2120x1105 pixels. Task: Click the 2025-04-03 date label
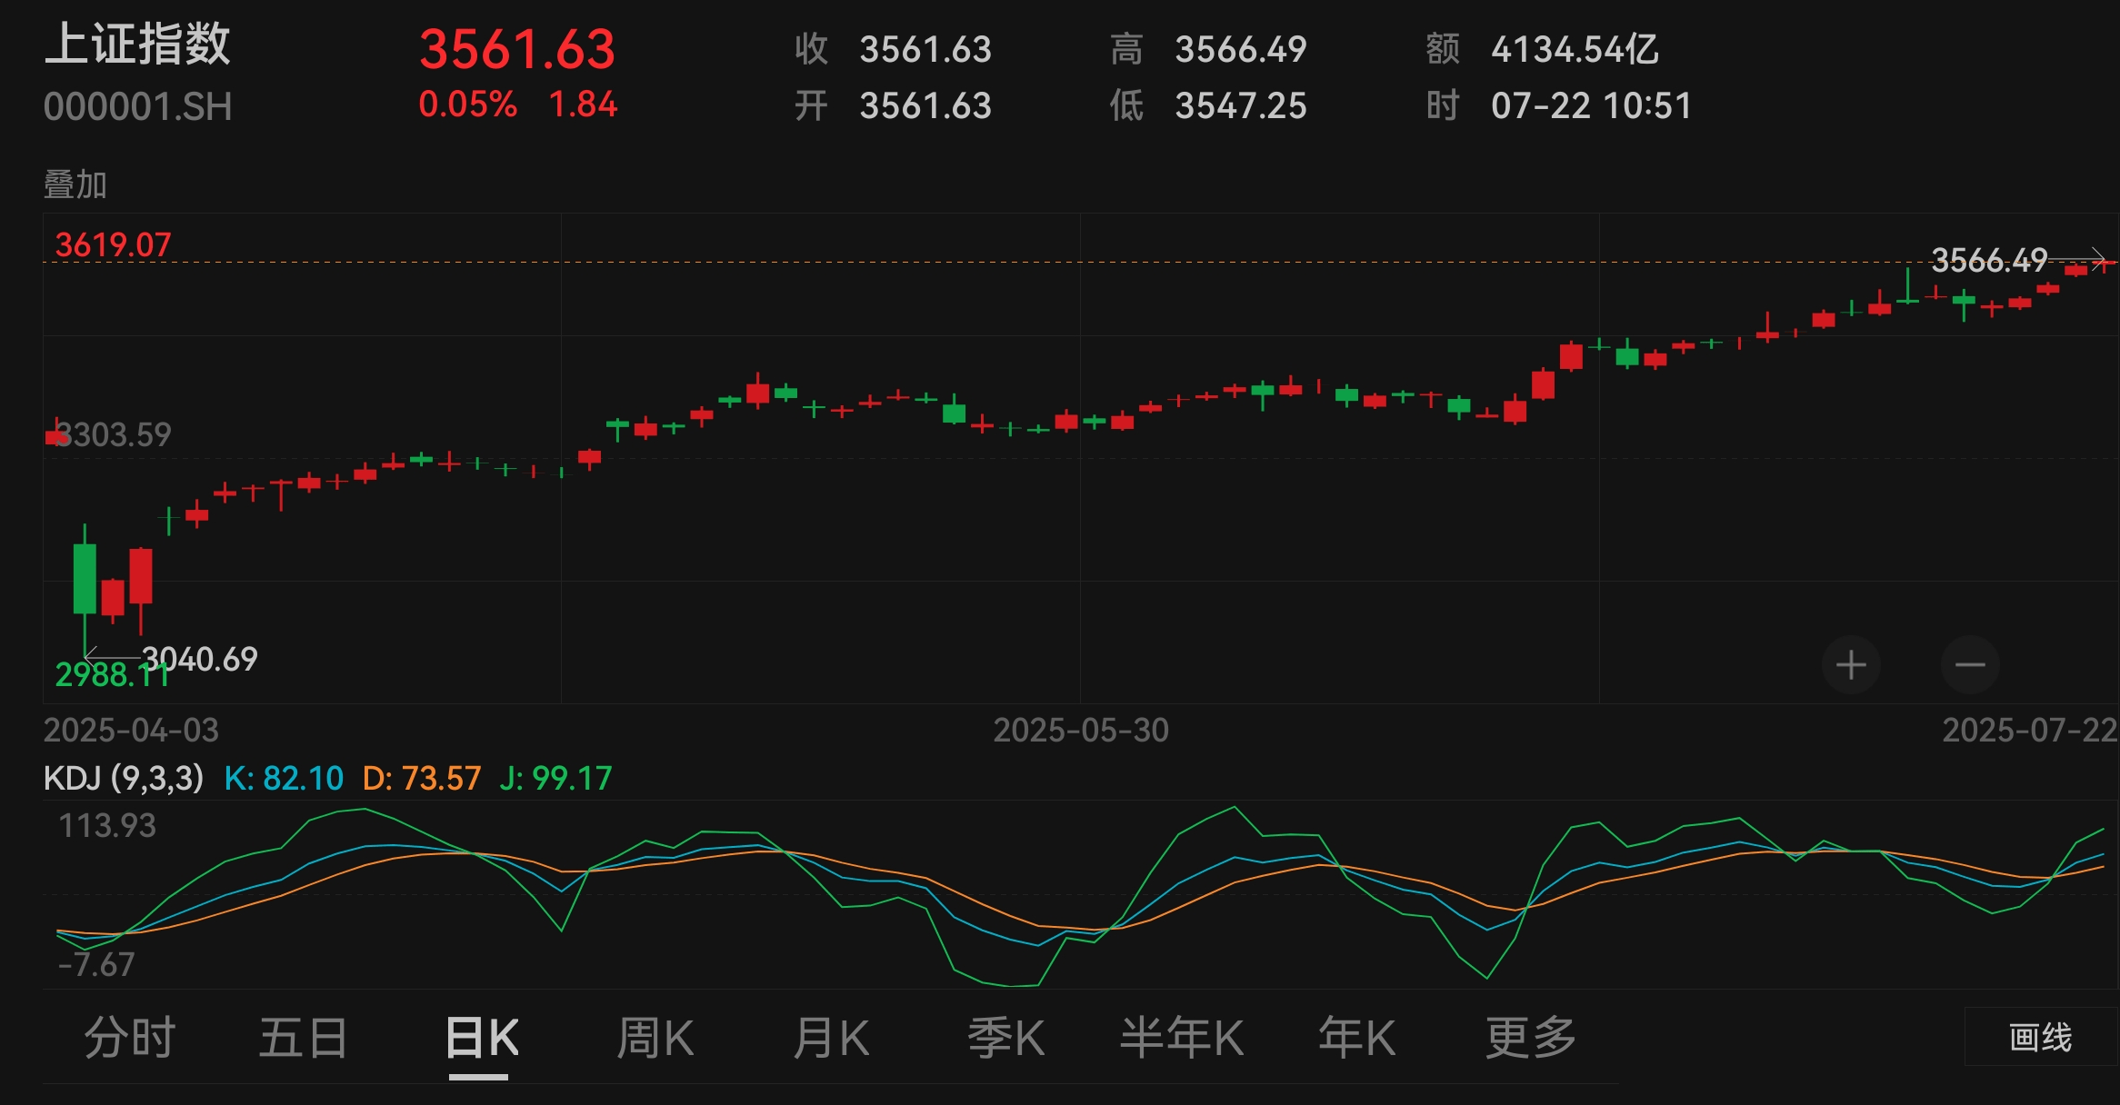(132, 730)
